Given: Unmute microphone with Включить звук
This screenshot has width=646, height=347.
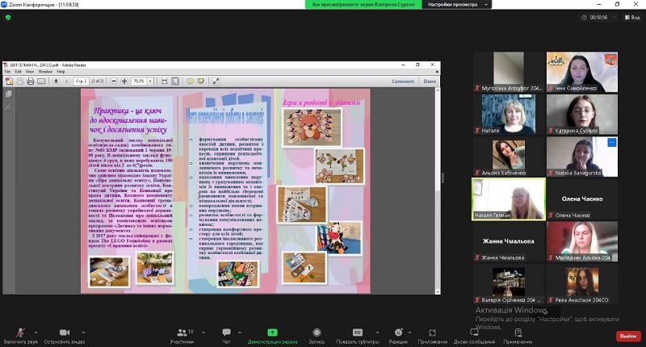Looking at the screenshot, I should coord(19,333).
